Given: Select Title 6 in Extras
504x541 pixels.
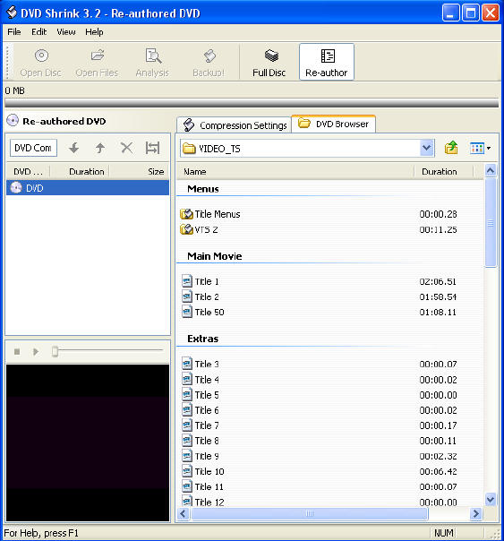Looking at the screenshot, I should 201,410.
